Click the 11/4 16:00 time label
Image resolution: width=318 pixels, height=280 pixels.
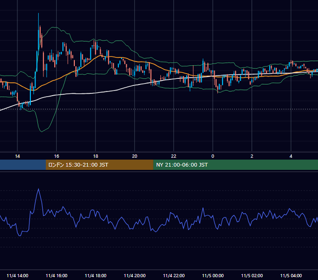[57, 275]
